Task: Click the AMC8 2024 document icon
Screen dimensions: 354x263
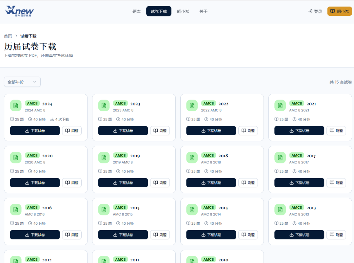Action: coord(16,105)
